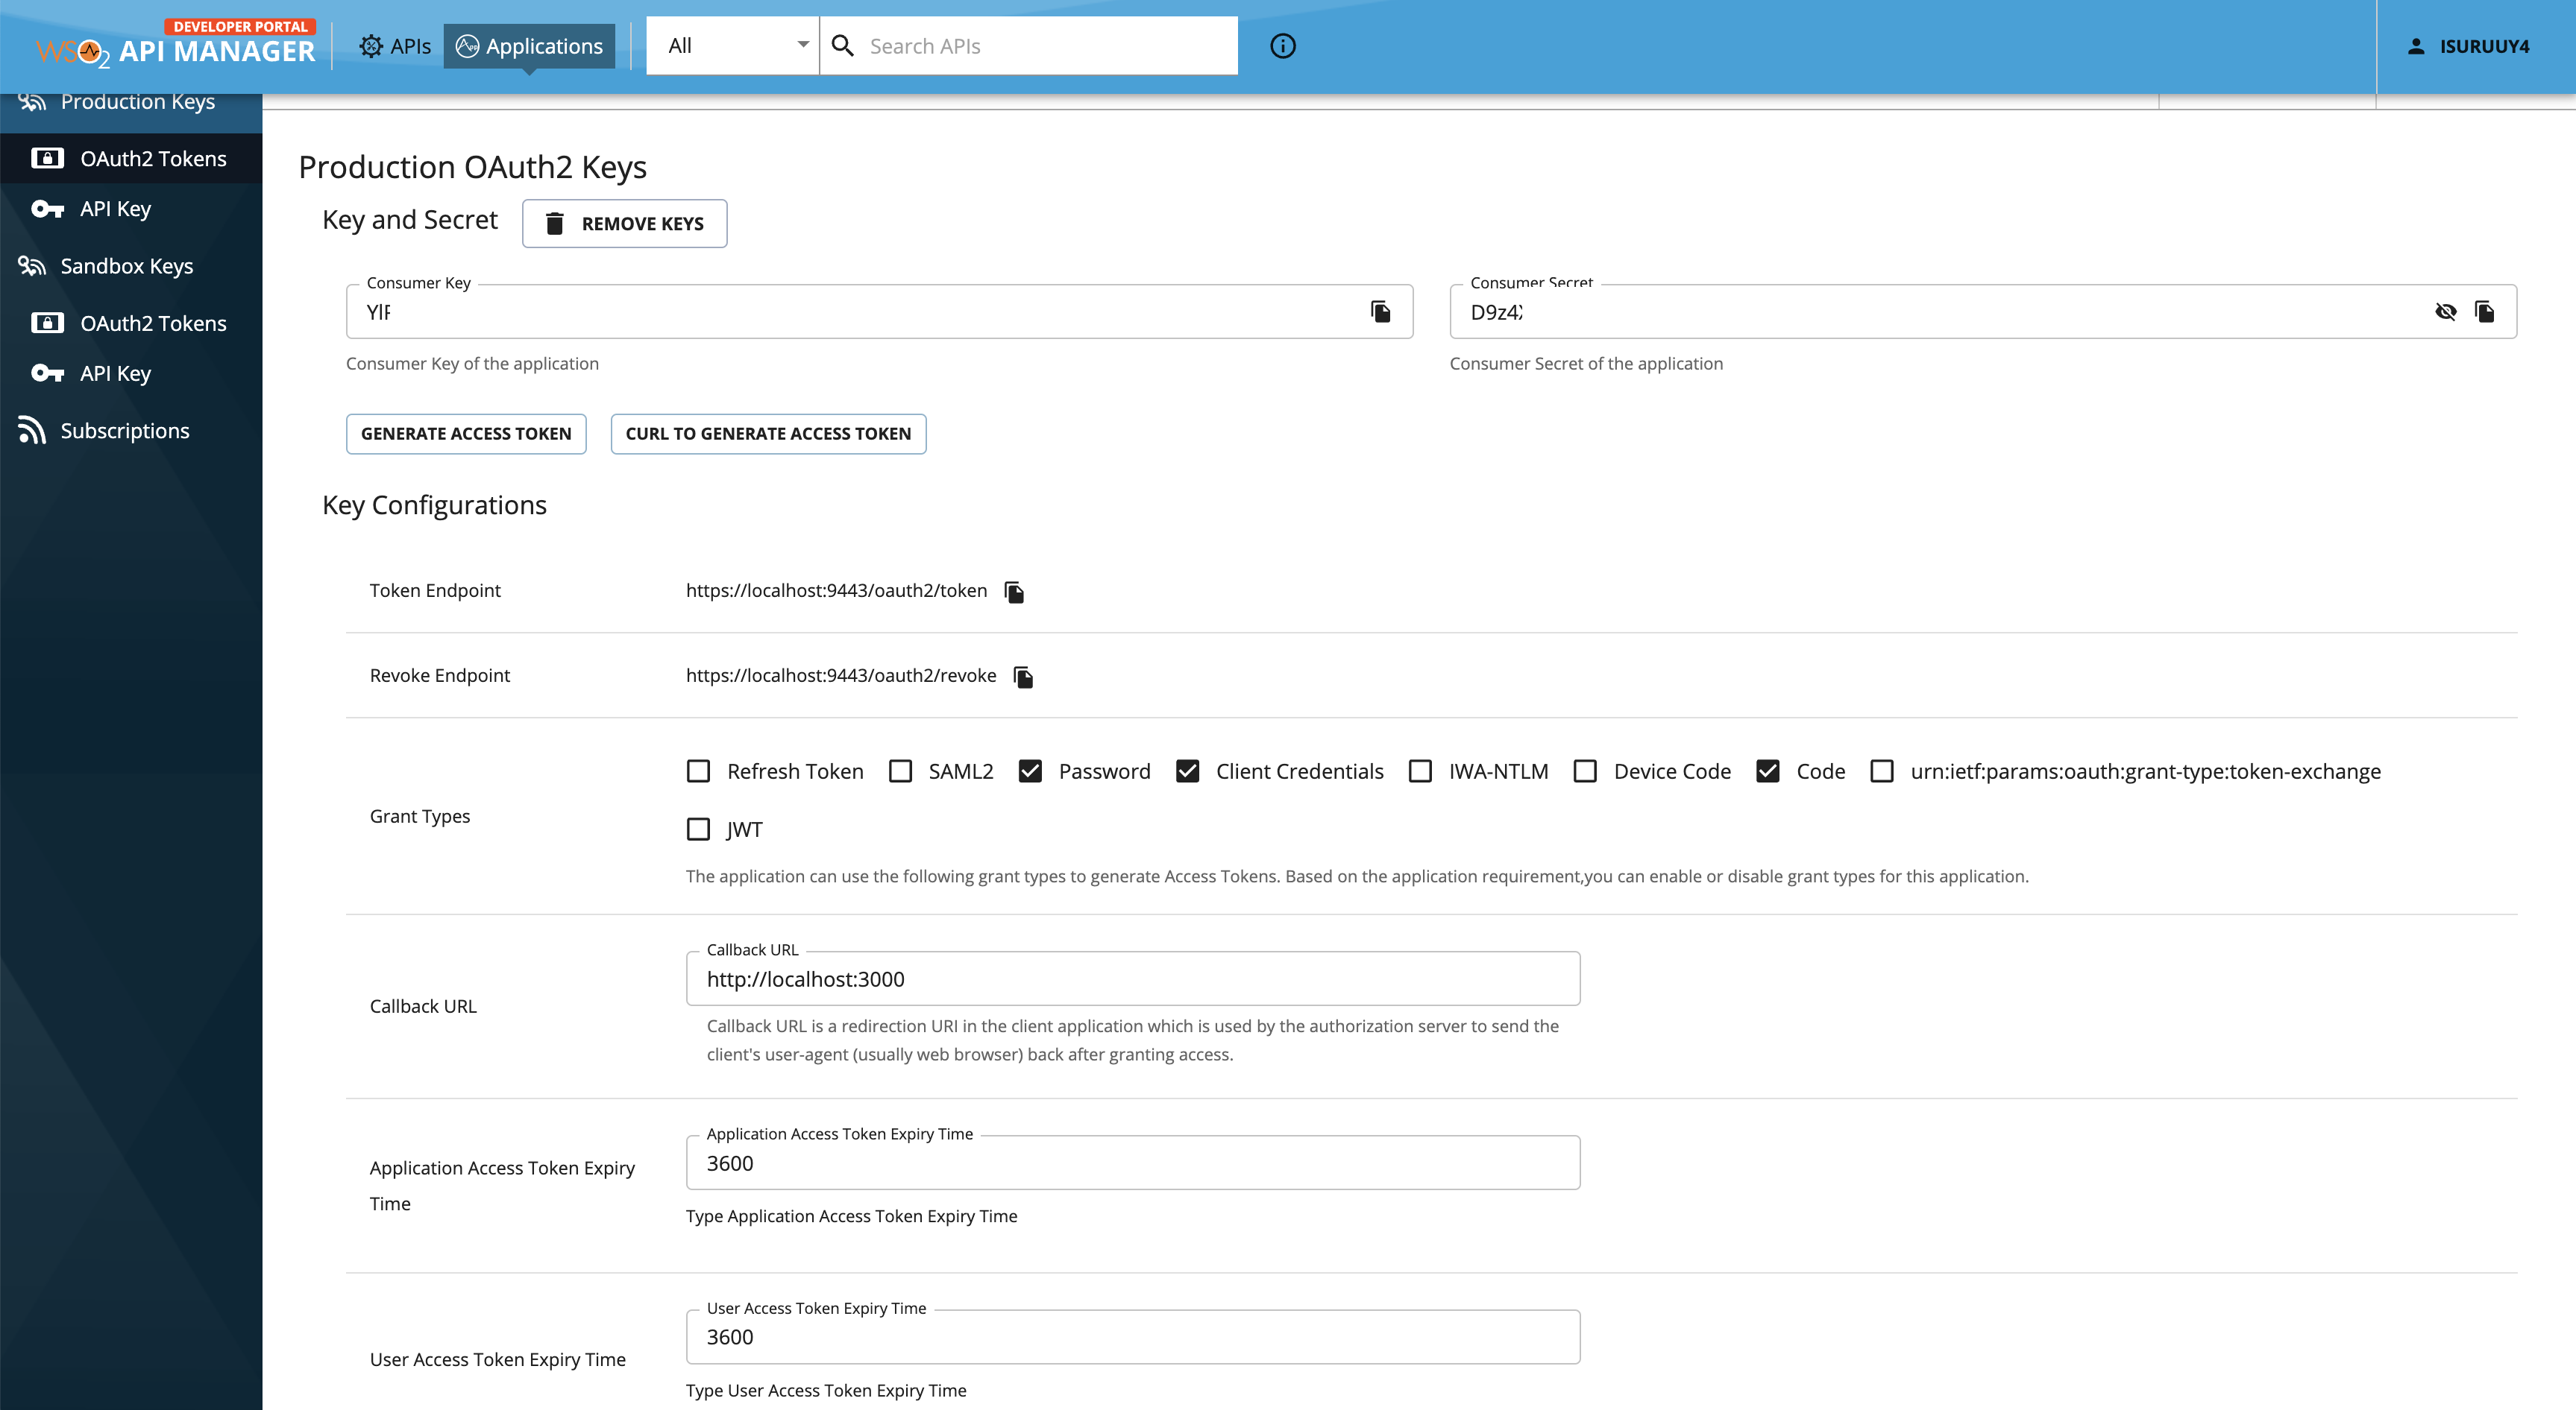Click the key icon beside sandbox API Key
This screenshot has width=2576, height=1410.
tap(47, 373)
